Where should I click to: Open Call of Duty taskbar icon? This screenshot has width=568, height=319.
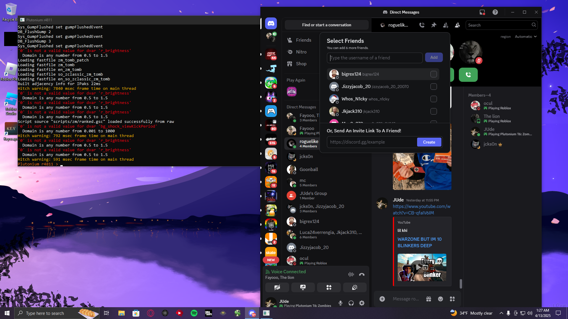(x=209, y=313)
